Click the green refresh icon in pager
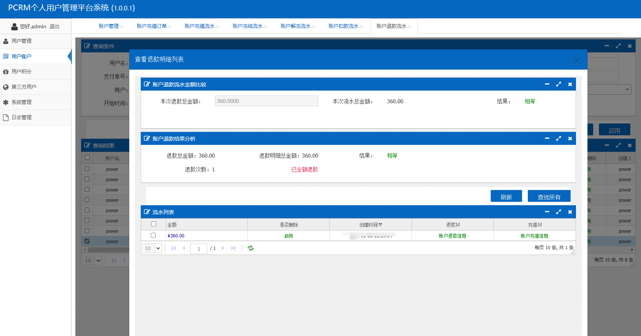Image resolution: width=641 pixels, height=336 pixels. pyautogui.click(x=251, y=248)
